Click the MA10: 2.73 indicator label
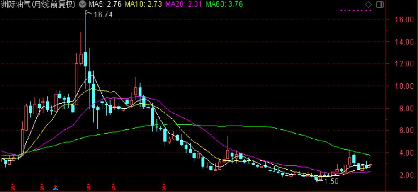Image resolution: width=418 pixels, height=192 pixels. (x=143, y=4)
